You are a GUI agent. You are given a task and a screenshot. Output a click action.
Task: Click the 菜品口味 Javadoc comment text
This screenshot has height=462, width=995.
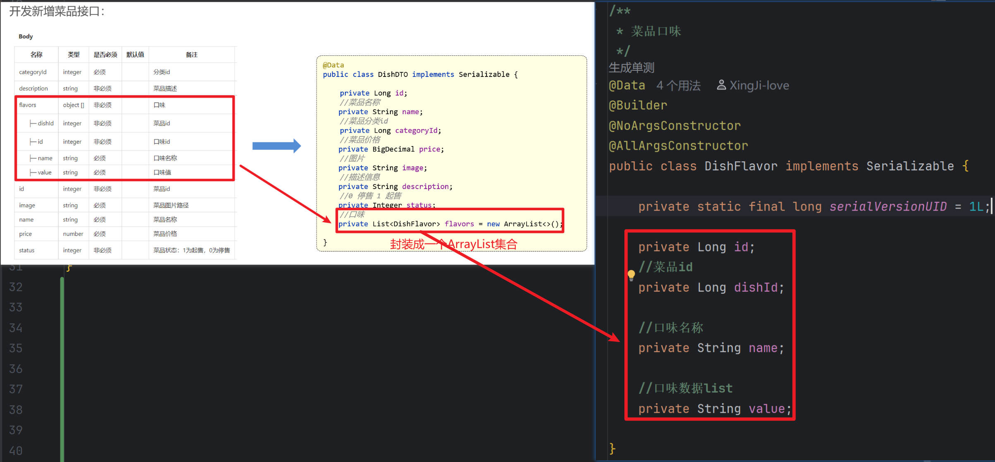point(656,31)
